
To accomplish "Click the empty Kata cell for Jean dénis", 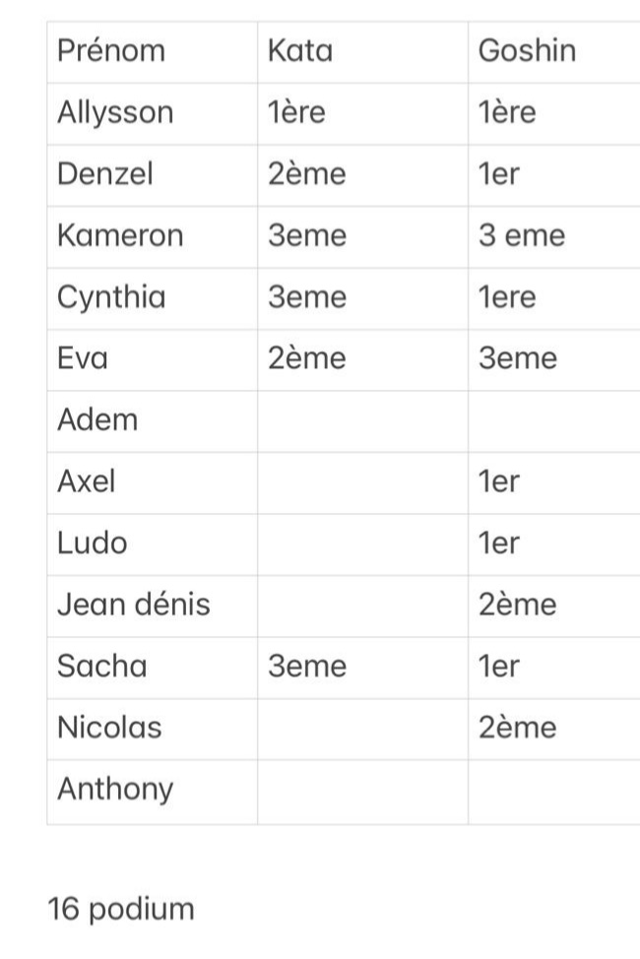I will [x=361, y=605].
